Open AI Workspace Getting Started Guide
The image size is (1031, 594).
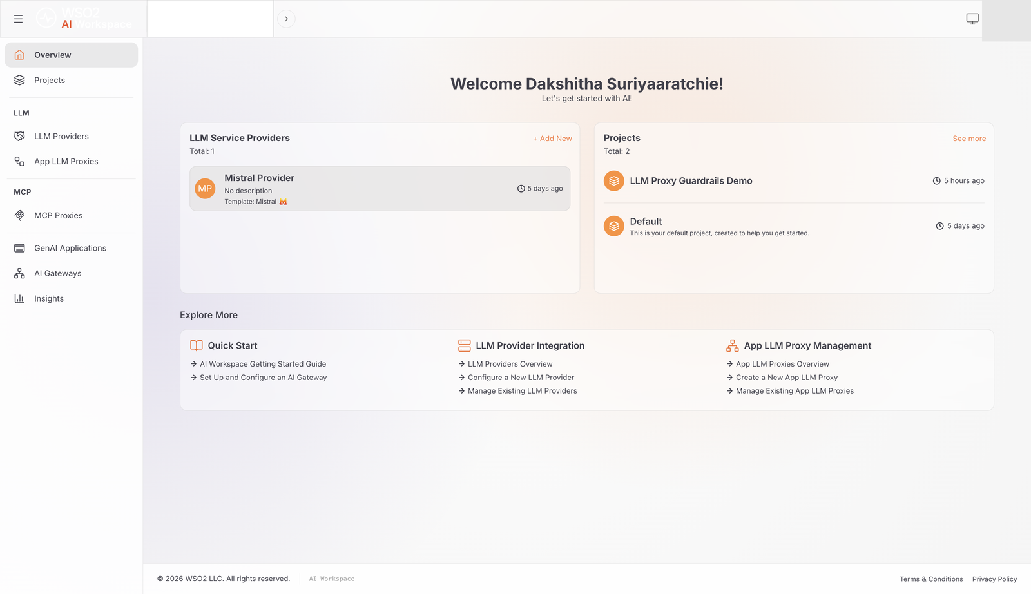pos(263,364)
